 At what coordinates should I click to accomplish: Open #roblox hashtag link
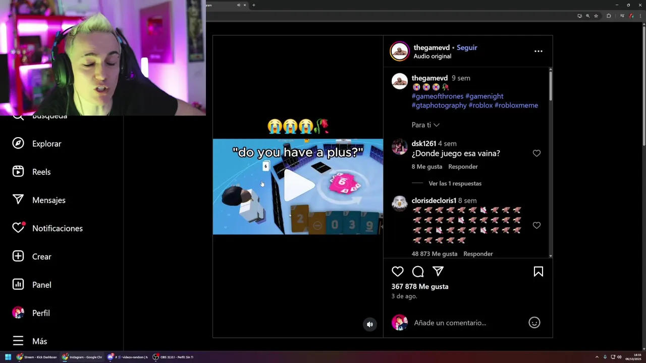(480, 105)
